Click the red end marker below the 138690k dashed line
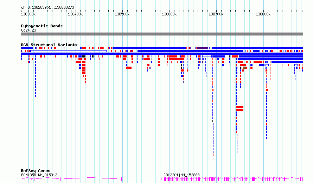 coord(213,155)
